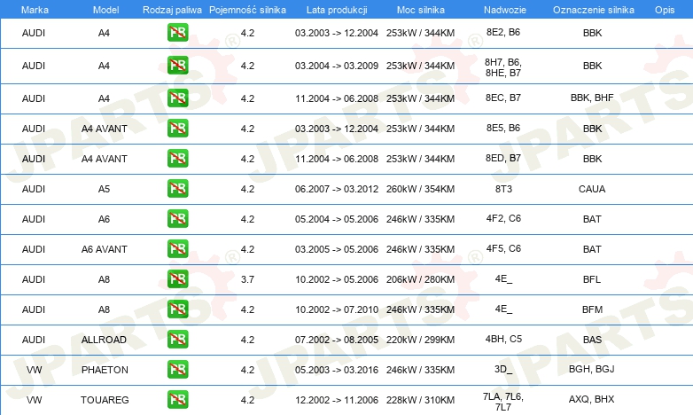Click power value 228kW / 310KM
The image size is (693, 415).
[x=420, y=400]
